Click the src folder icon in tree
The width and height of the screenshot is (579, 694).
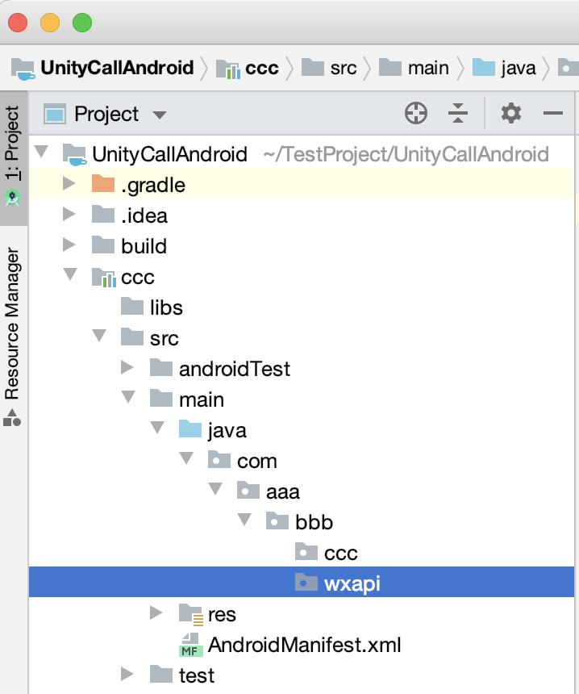coord(132,337)
